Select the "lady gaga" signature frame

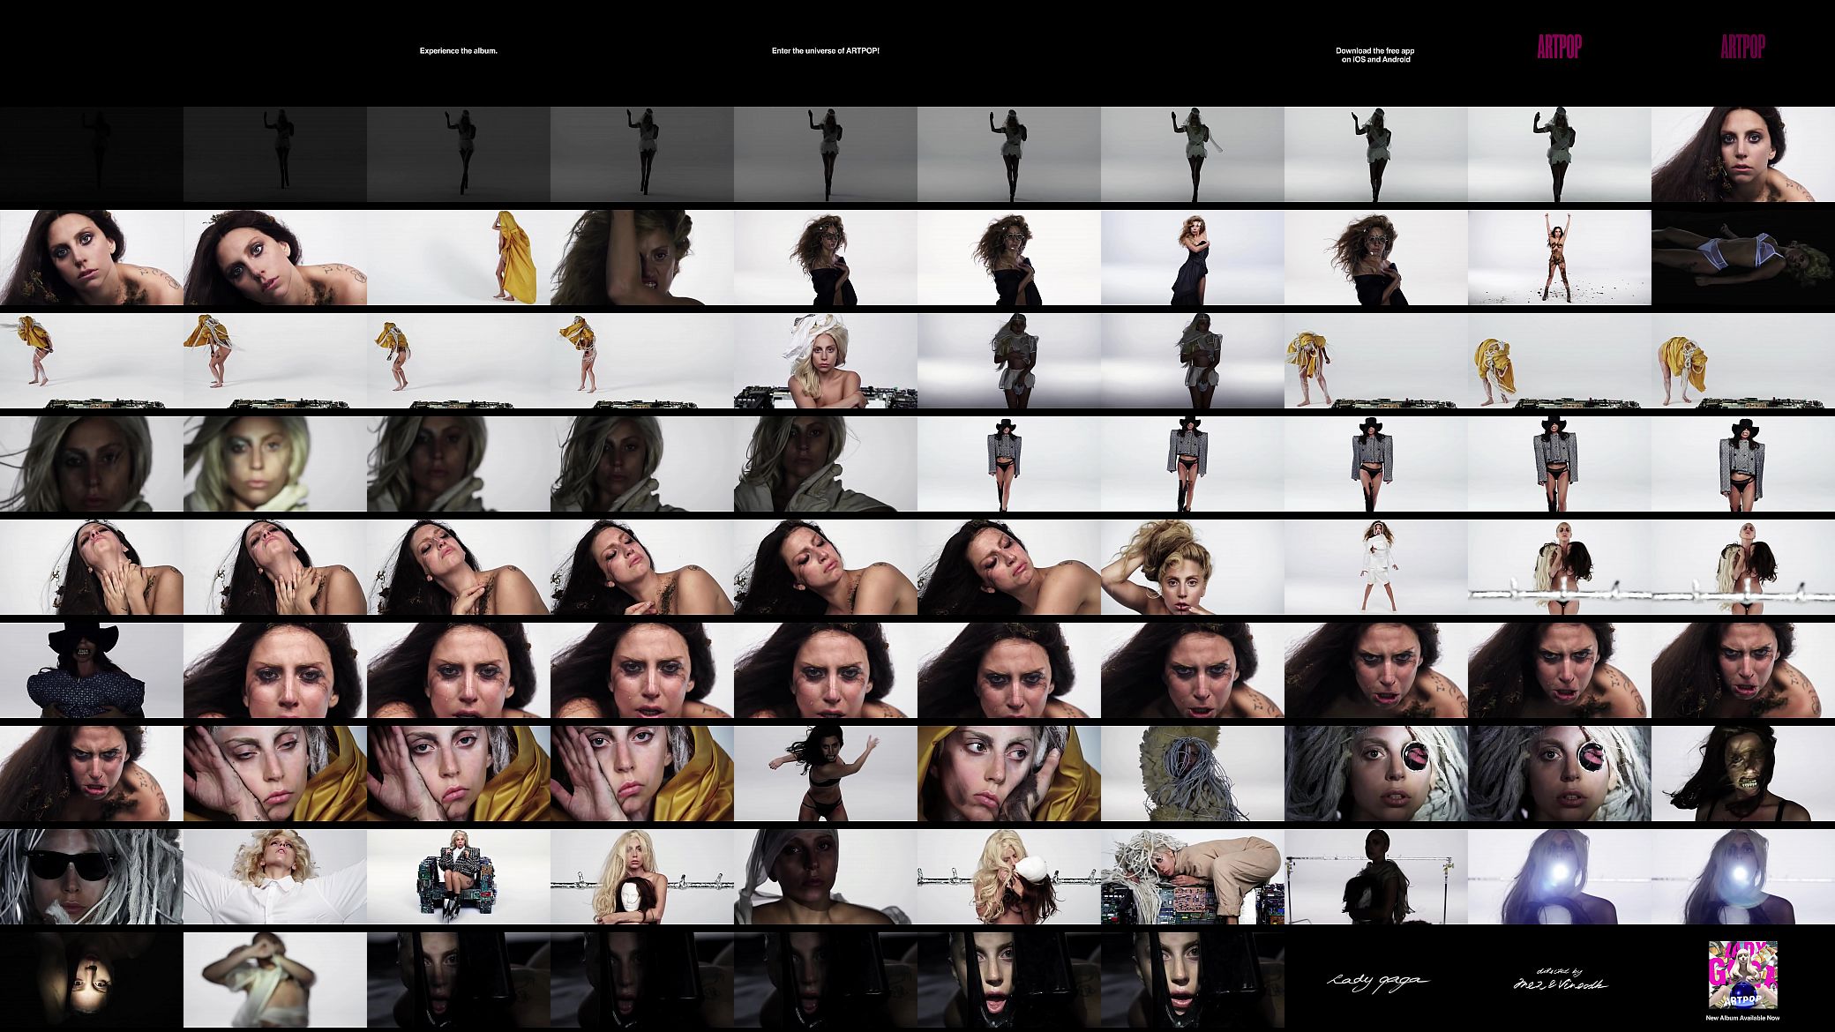pyautogui.click(x=1376, y=981)
